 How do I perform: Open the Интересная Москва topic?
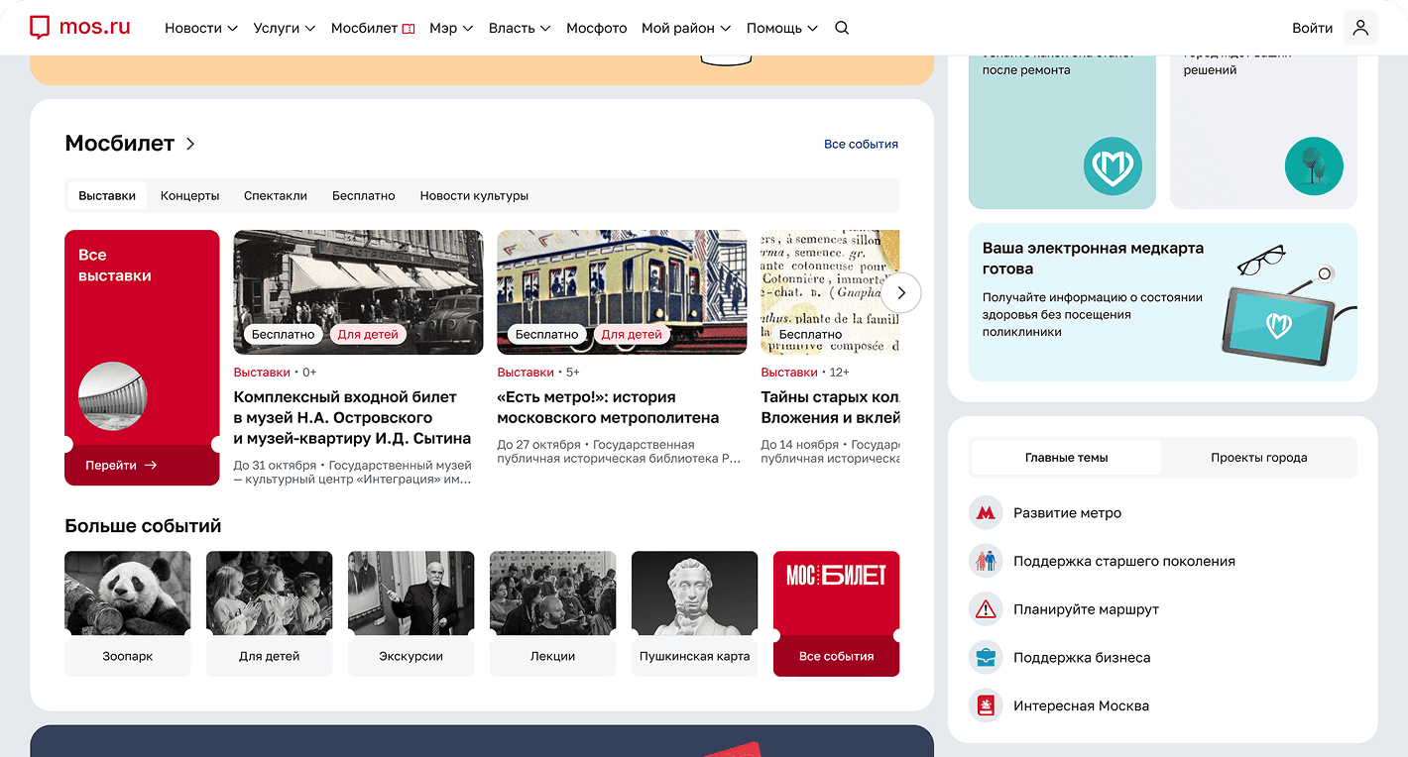(x=1081, y=706)
